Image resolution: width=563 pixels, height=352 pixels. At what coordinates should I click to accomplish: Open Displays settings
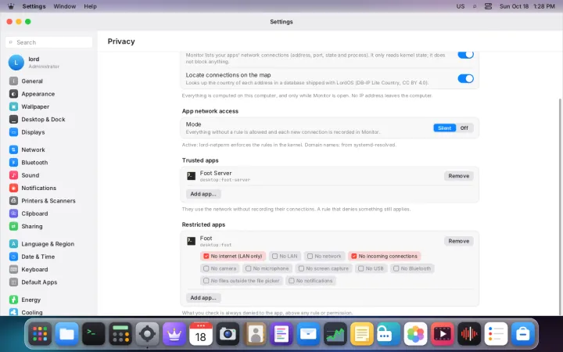click(48, 132)
